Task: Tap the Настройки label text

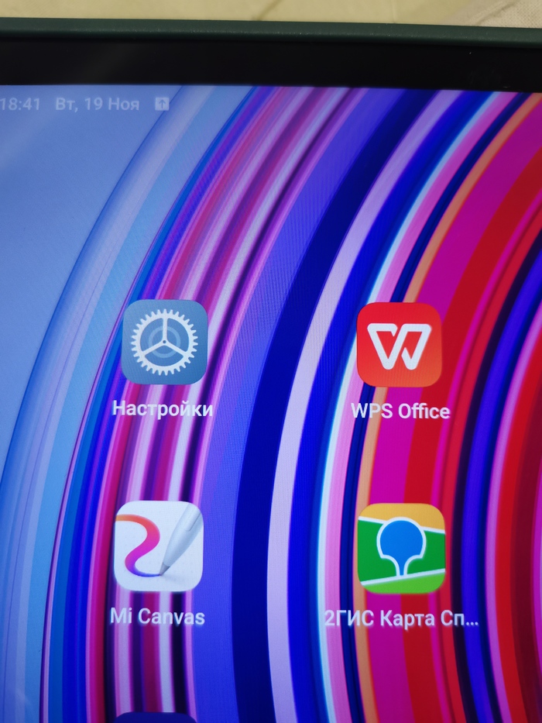Action: pyautogui.click(x=163, y=409)
